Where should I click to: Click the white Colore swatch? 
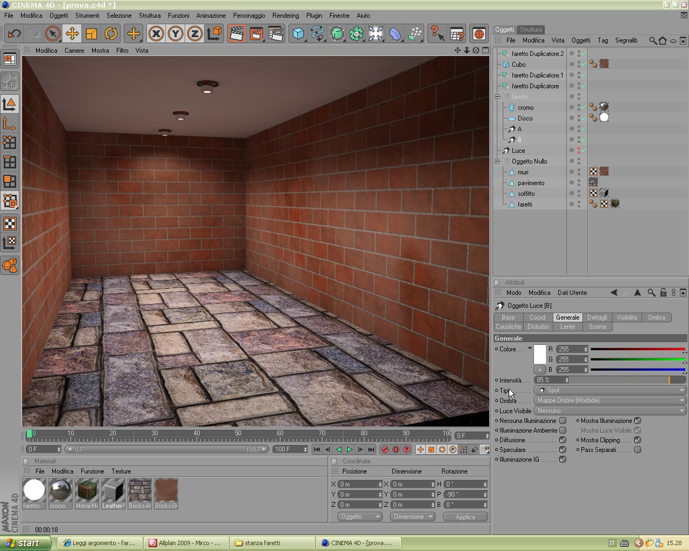point(539,355)
